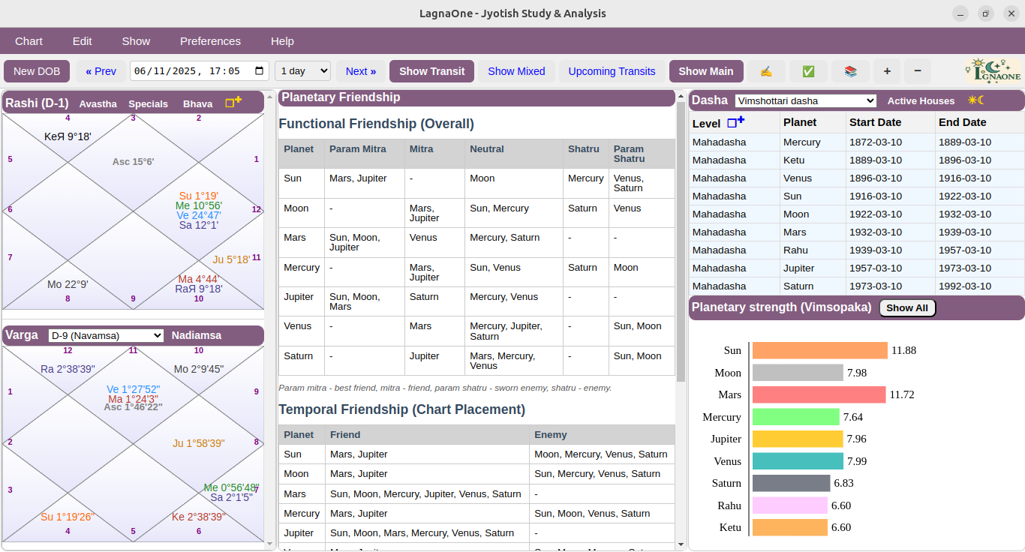Viewport: 1025px width, 552px height.
Task: Toggle Show Transit view
Action: 431,70
